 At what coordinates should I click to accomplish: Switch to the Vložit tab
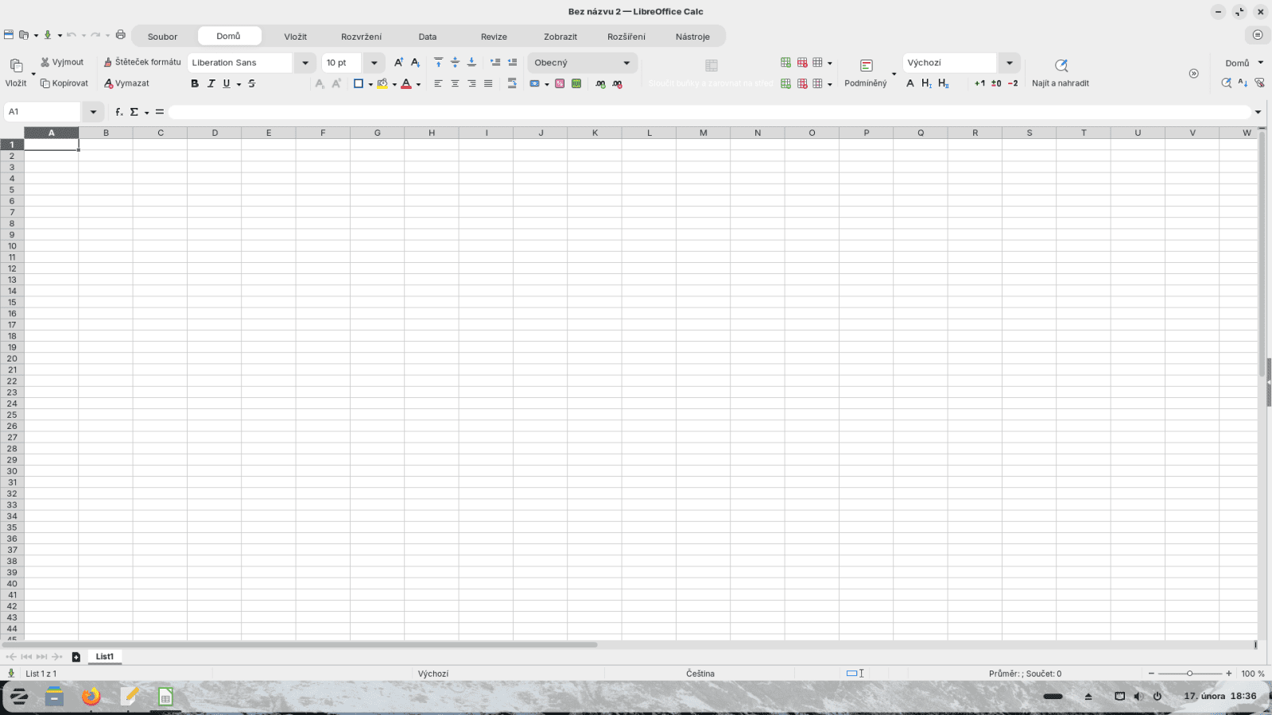(296, 37)
